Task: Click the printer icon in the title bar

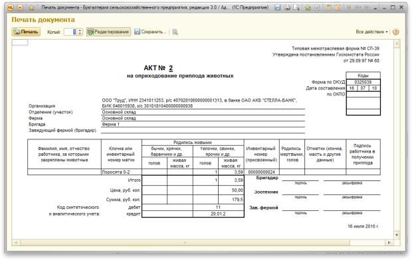Action: [287, 7]
